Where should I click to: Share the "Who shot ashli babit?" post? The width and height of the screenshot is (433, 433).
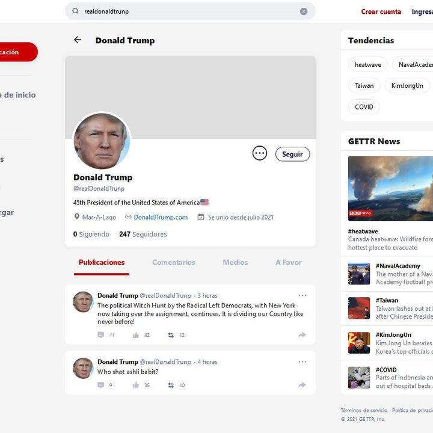point(302,385)
